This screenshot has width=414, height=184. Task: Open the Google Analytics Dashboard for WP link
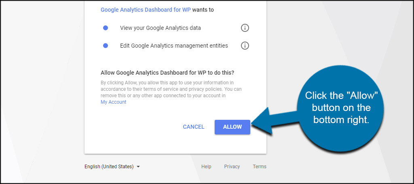tap(146, 10)
